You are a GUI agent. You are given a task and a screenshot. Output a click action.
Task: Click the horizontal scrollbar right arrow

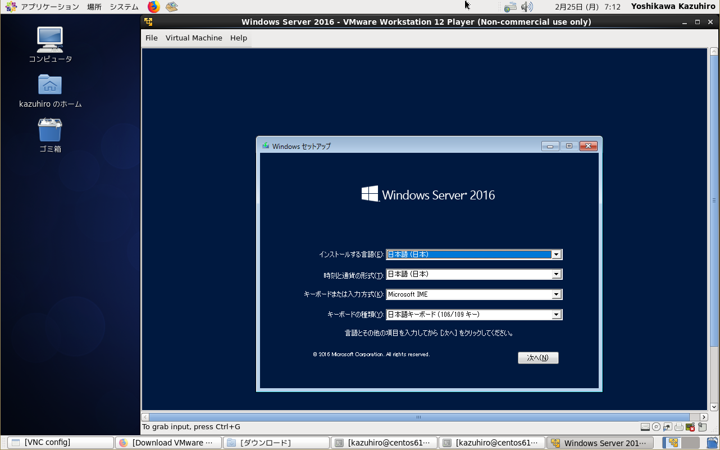tap(704, 417)
